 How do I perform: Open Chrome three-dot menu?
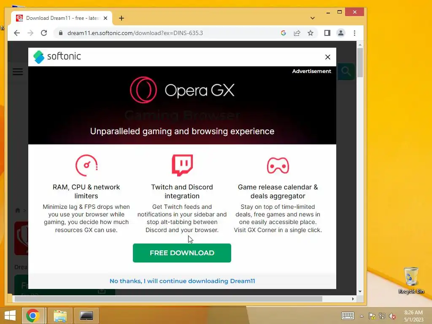click(354, 33)
